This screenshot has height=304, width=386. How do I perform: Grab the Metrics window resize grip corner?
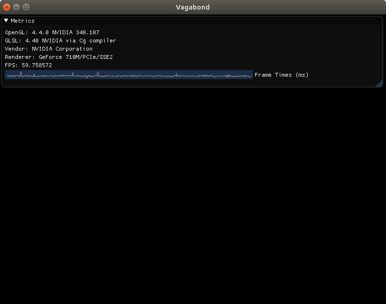pos(380,84)
